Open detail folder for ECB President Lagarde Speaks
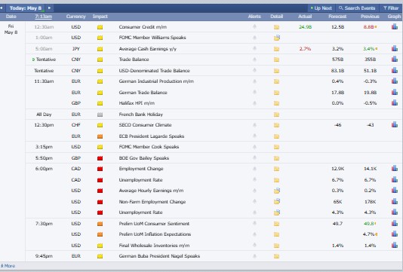The image size is (403, 272). click(276, 136)
